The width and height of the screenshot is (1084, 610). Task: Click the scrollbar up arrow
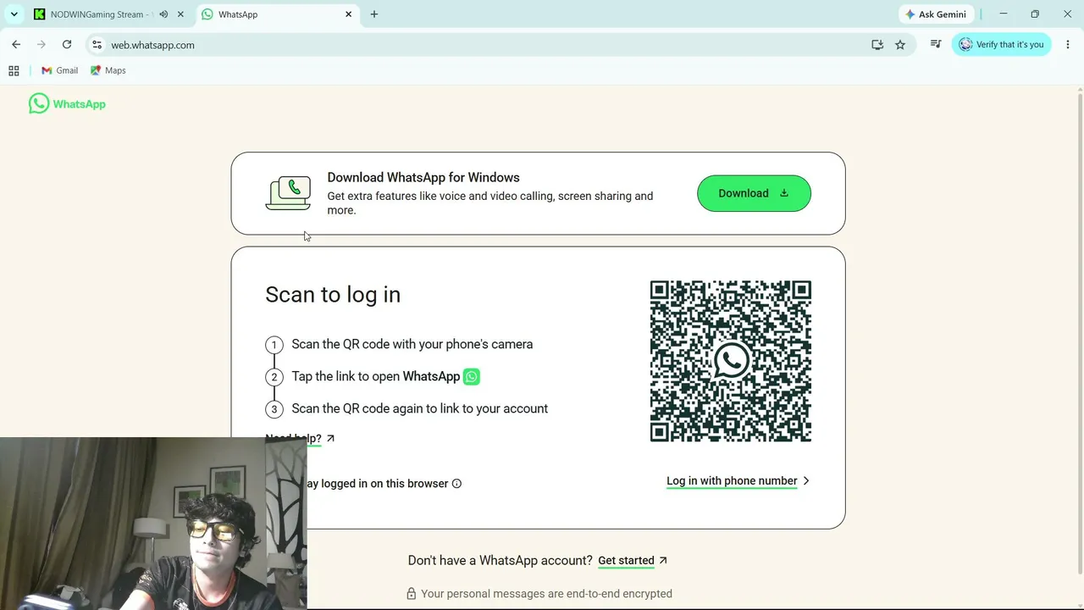click(1079, 89)
